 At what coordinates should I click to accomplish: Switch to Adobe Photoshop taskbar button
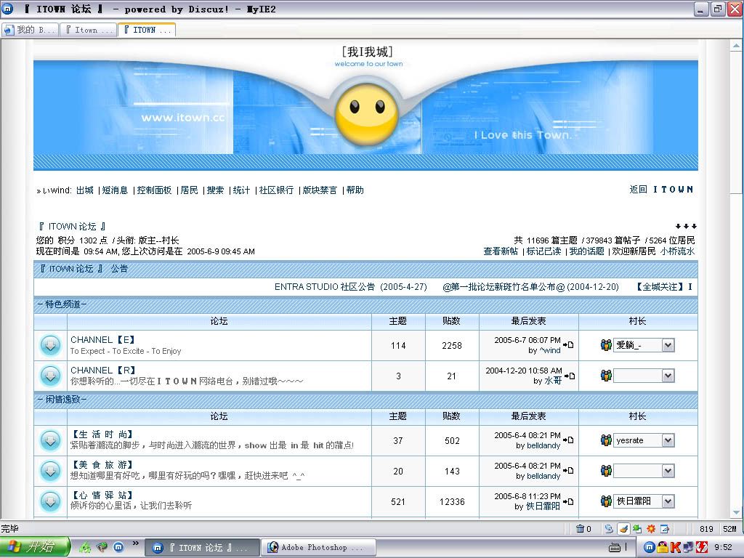pyautogui.click(x=318, y=548)
